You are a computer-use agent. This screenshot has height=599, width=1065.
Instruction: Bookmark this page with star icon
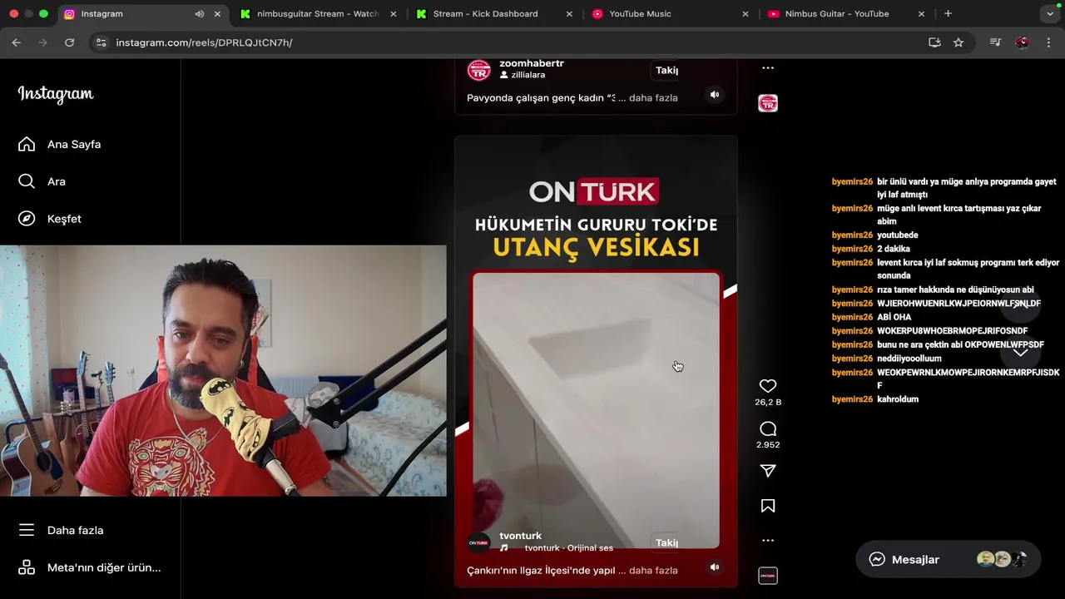point(958,42)
